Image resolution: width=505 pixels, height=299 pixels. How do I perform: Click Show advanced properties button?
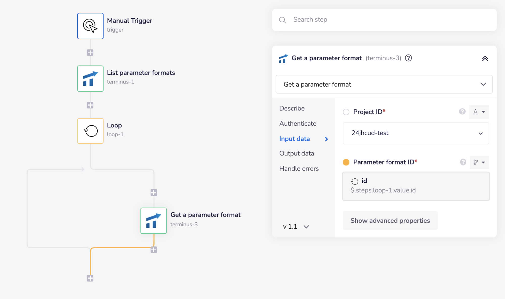click(x=390, y=221)
